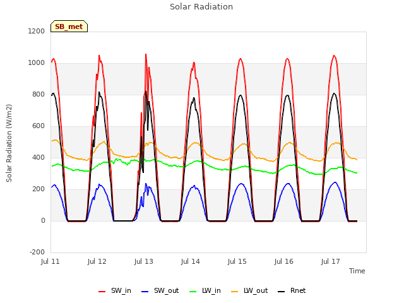Viewport: 404px width, 303px height.
Task: Click the 0 y-axis tick label
Action: [43, 220]
